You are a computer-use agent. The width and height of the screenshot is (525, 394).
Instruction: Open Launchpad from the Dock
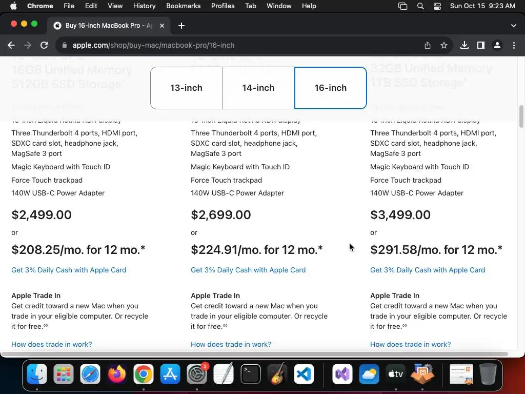click(63, 374)
